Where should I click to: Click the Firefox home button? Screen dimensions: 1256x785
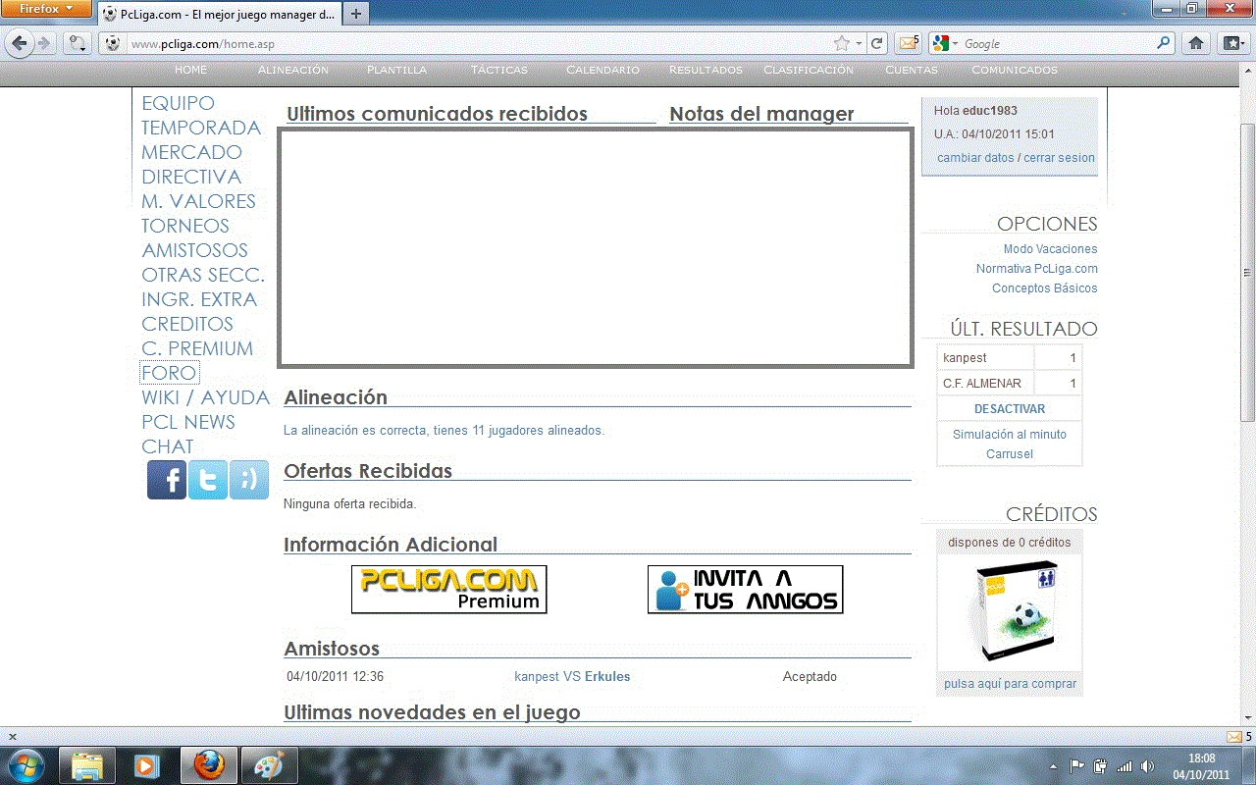coord(1196,43)
